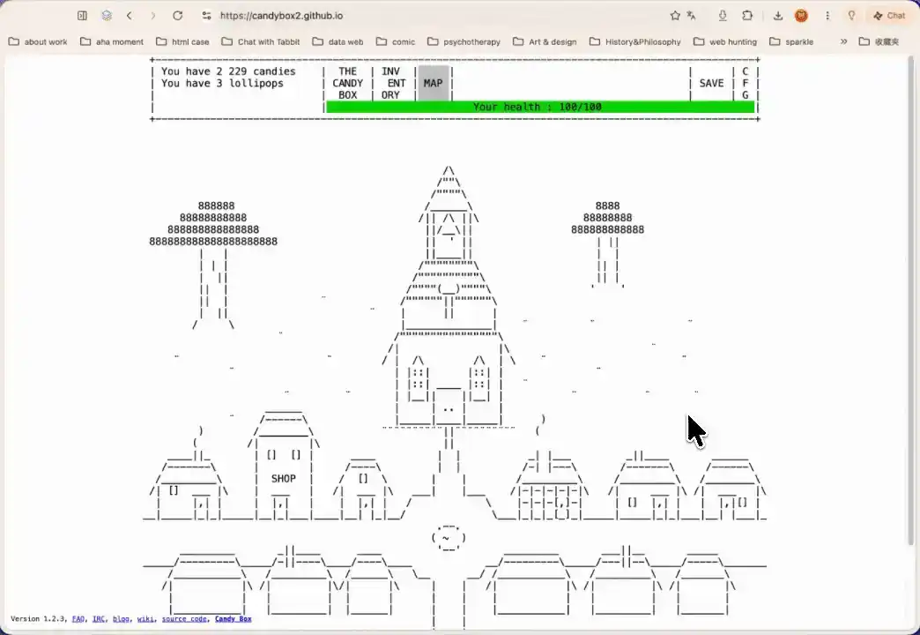Open the 'comic' bookmark folder
The image size is (920, 635).
pyautogui.click(x=396, y=41)
